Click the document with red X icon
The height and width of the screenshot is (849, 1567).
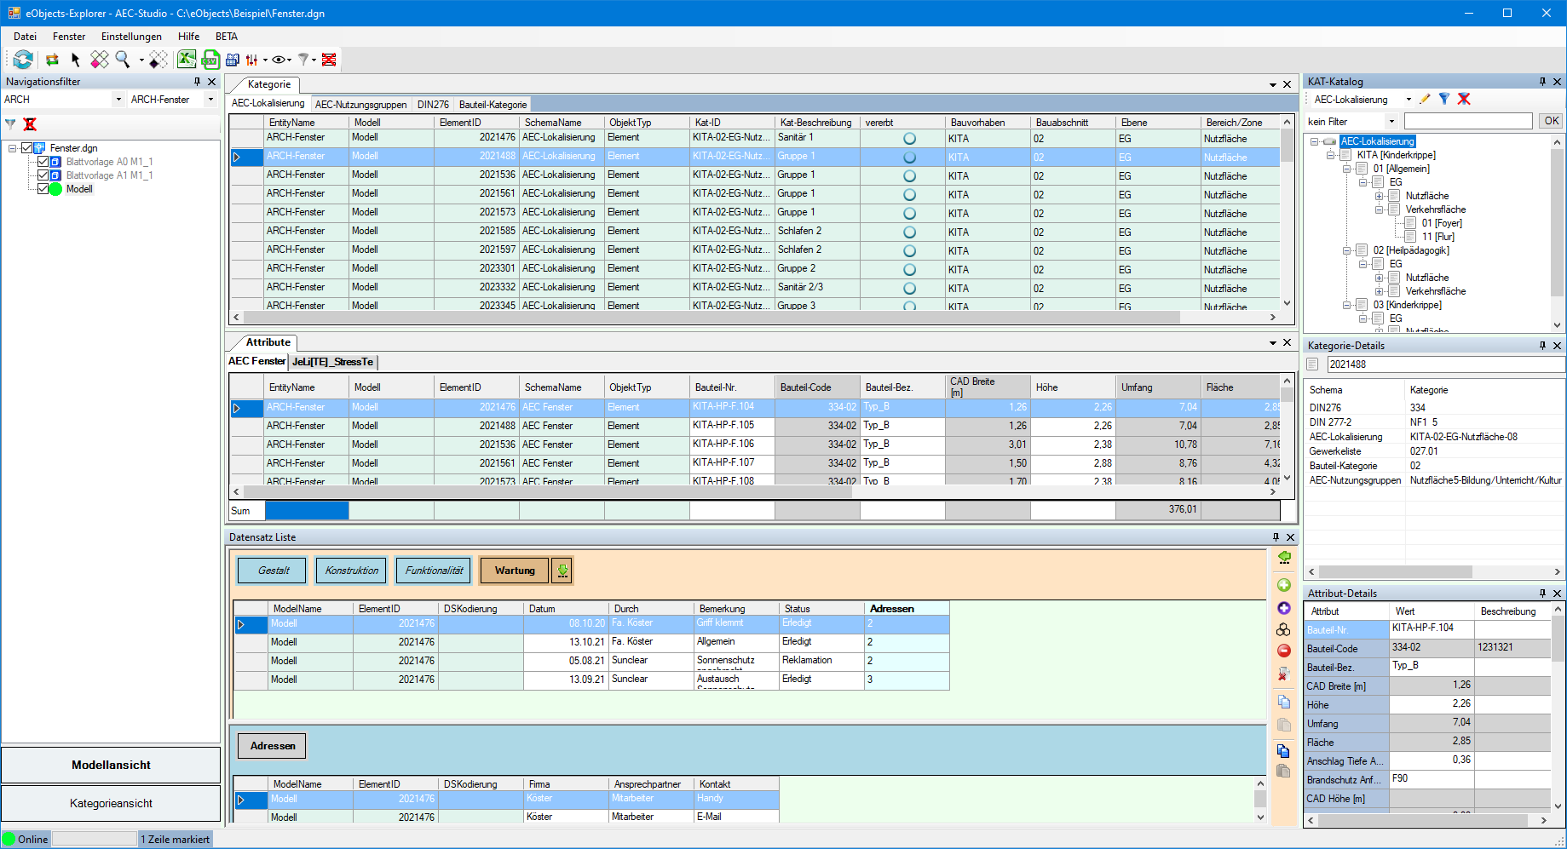[x=1283, y=674]
